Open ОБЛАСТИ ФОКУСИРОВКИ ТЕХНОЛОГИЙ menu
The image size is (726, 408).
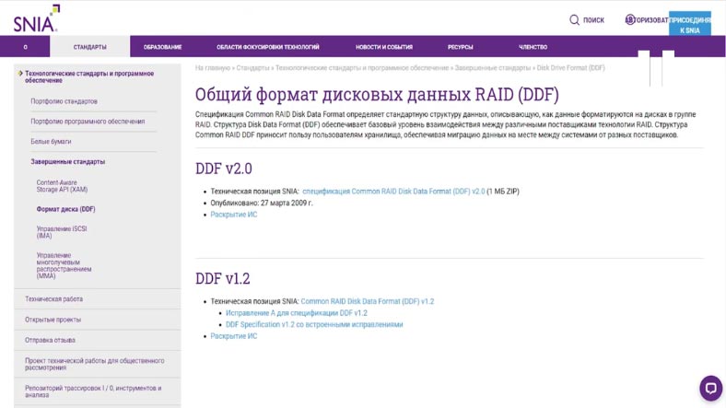(x=267, y=47)
